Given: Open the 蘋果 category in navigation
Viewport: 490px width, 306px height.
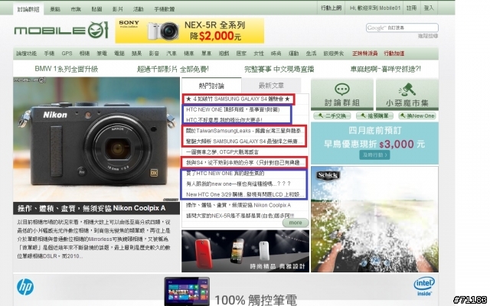Looking at the screenshot, I should [136, 54].
